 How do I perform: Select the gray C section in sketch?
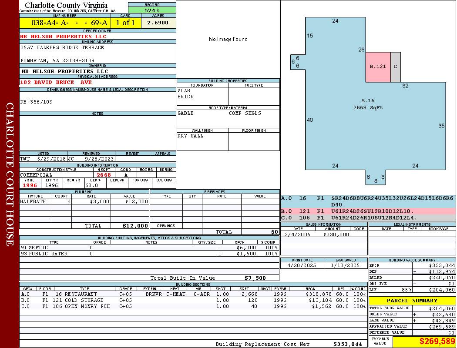coord(395,67)
